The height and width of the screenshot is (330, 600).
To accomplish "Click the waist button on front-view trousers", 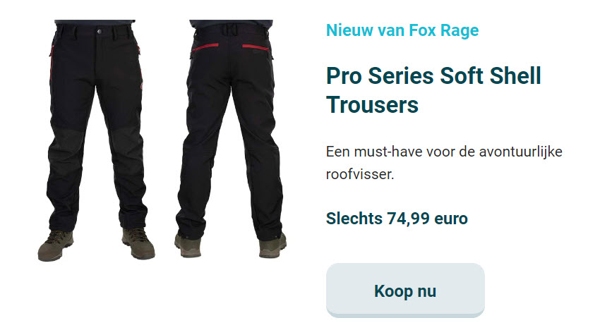I will pyautogui.click(x=100, y=31).
